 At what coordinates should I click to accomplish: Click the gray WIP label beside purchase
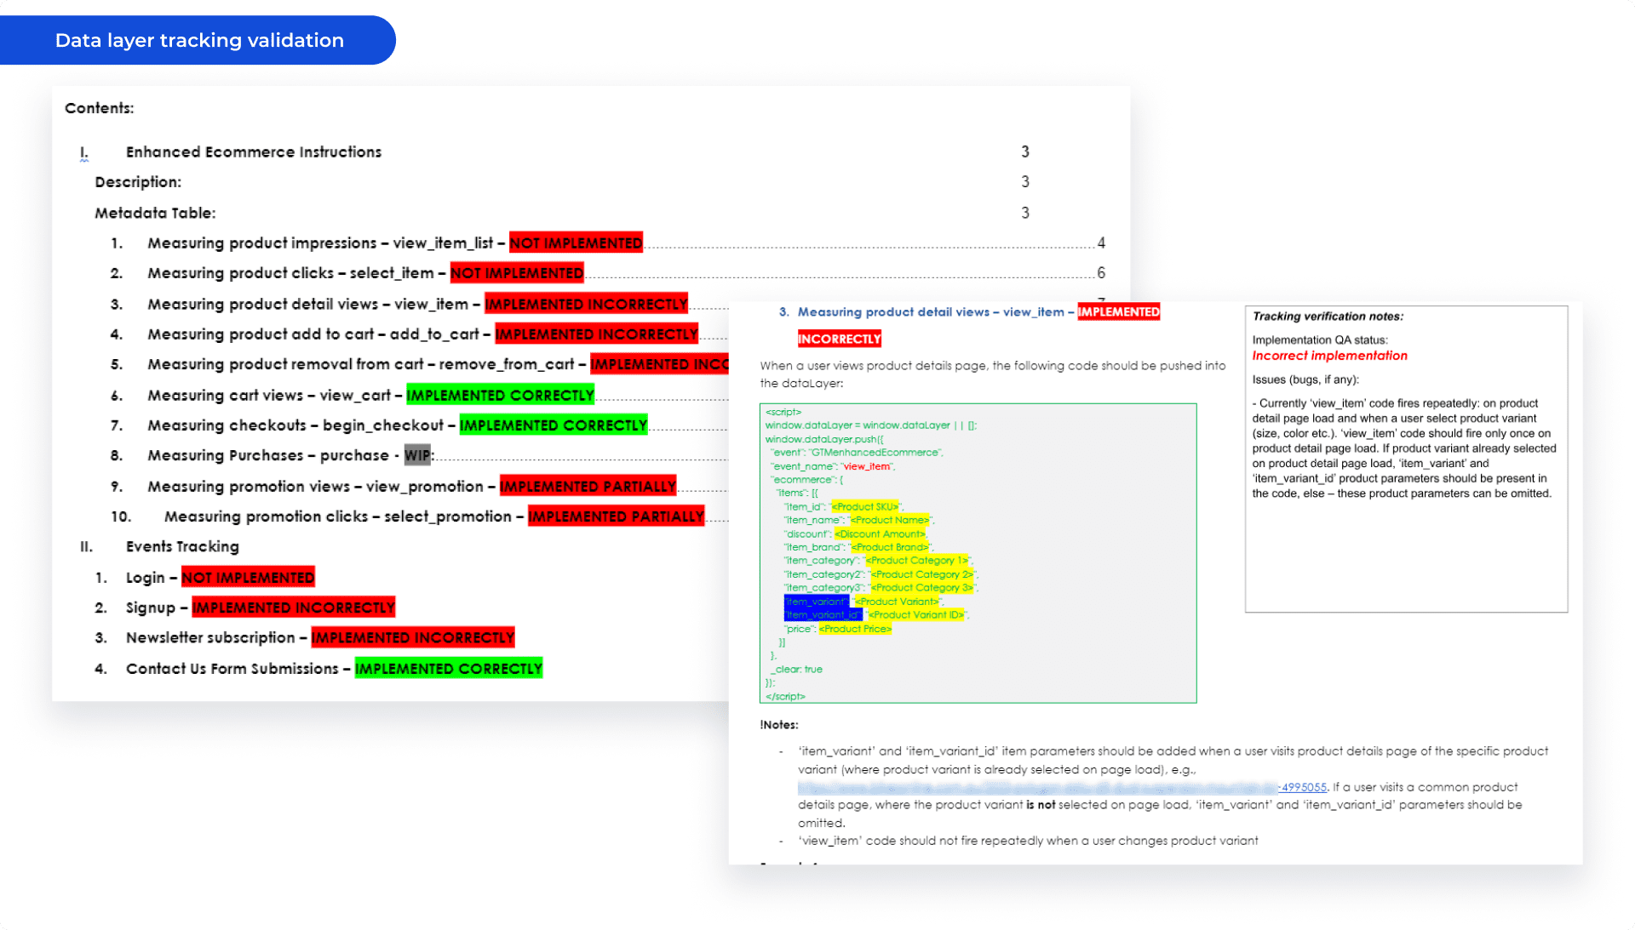pos(417,456)
